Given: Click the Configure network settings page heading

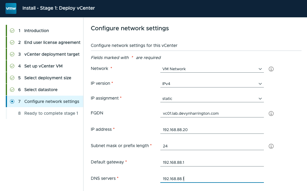Looking at the screenshot, I should click(x=130, y=28).
